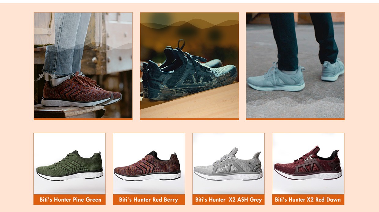Click the white sole of Pine Green shoe

(x=70, y=175)
